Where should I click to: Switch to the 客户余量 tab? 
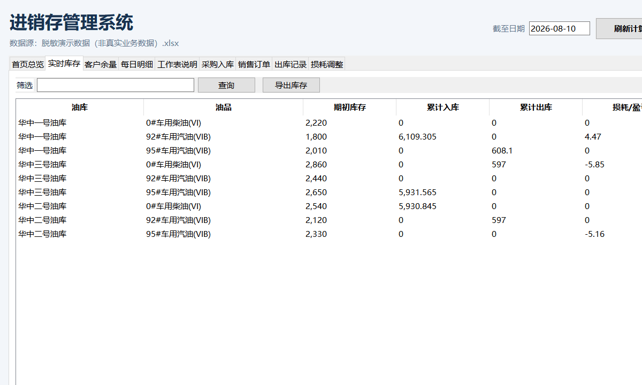tap(101, 64)
